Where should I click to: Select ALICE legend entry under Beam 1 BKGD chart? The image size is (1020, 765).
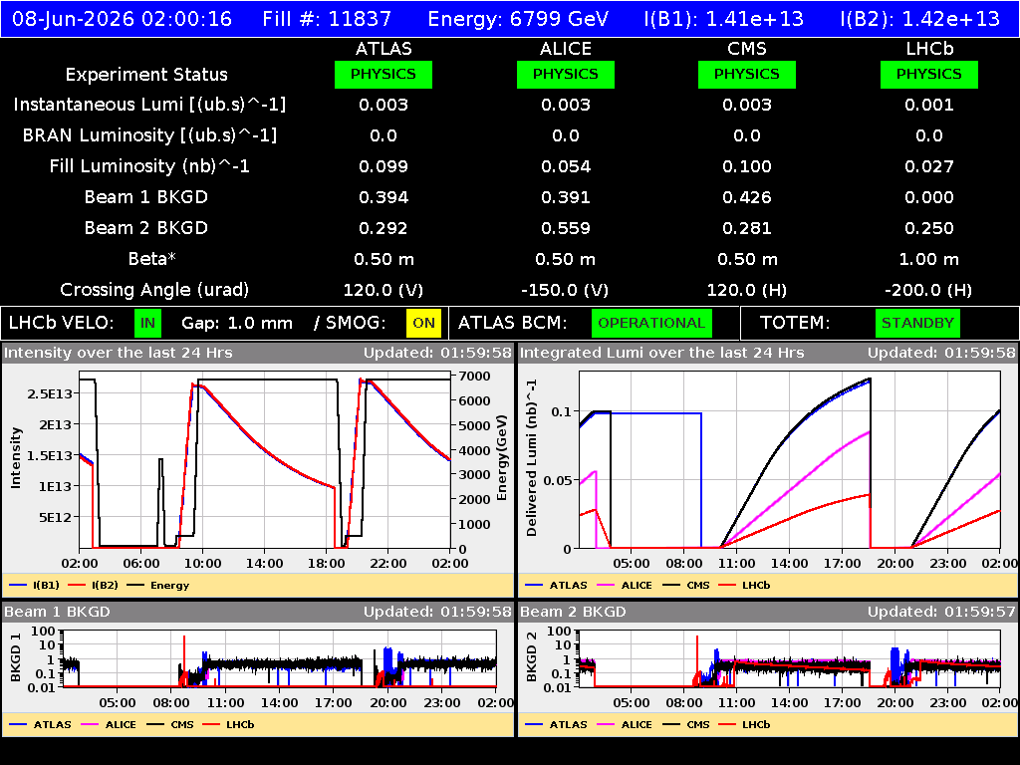108,724
